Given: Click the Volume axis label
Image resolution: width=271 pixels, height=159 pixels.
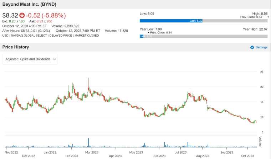Looking at the screenshot, I should [x=260, y=142].
